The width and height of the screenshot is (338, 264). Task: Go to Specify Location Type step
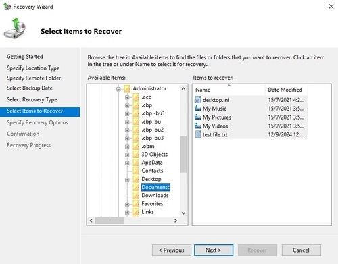point(33,68)
